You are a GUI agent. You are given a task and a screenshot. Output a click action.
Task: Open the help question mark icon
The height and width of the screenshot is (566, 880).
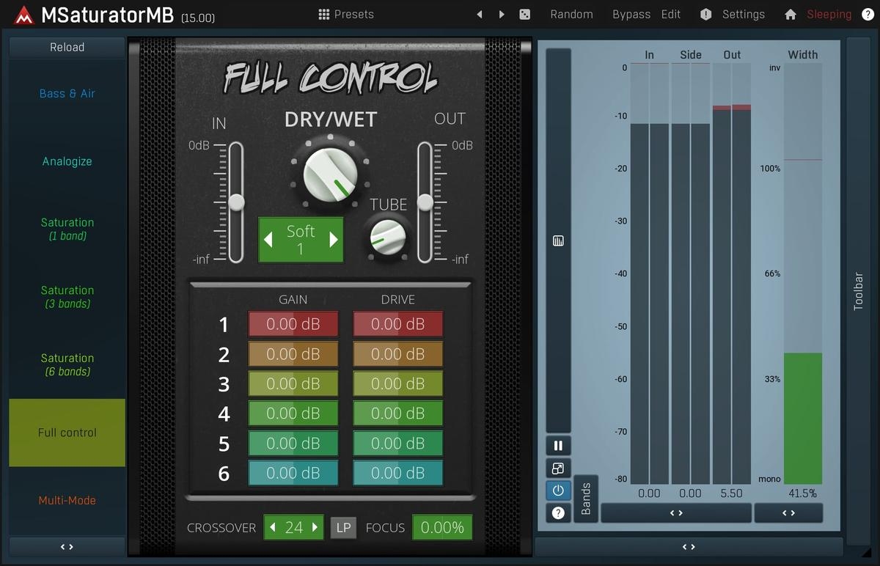(868, 15)
